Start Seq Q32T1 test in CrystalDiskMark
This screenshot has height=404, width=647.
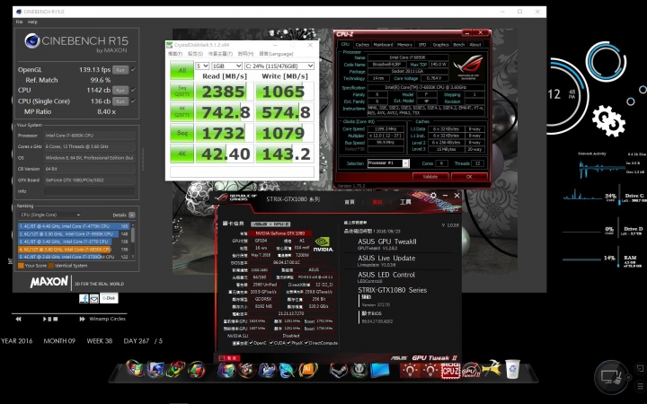pos(182,91)
